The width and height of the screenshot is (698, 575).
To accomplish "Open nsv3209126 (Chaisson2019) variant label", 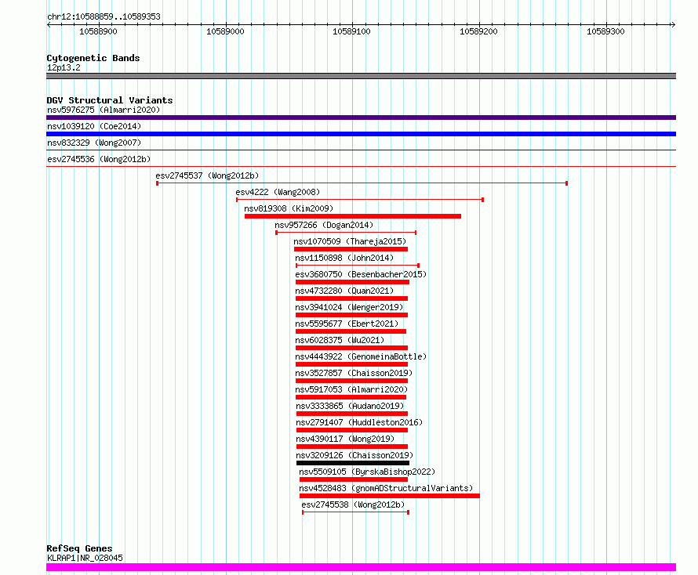I will coord(354,455).
